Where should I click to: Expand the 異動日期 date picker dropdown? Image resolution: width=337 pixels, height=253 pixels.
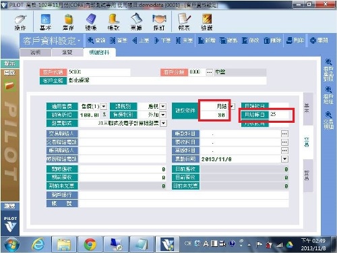pos(284,159)
